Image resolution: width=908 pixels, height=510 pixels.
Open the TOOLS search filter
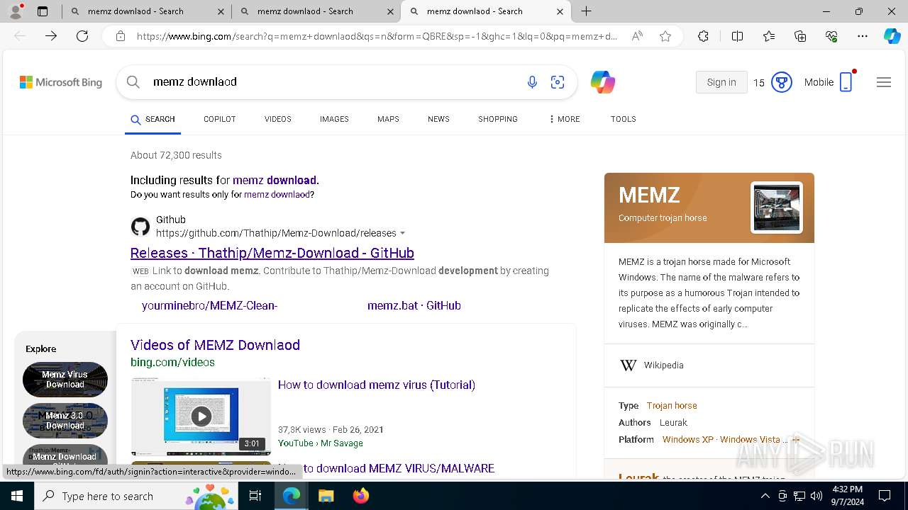pyautogui.click(x=623, y=119)
